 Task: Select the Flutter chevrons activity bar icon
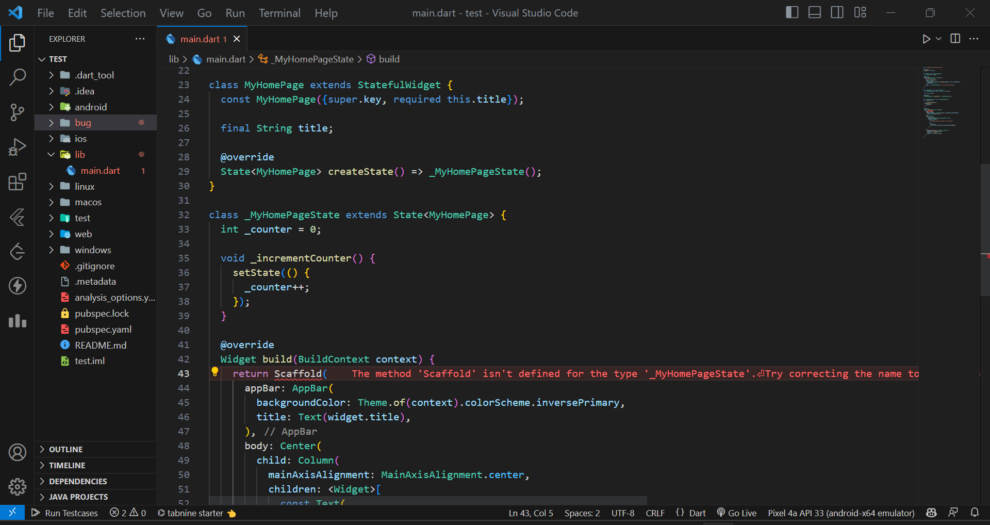17,218
